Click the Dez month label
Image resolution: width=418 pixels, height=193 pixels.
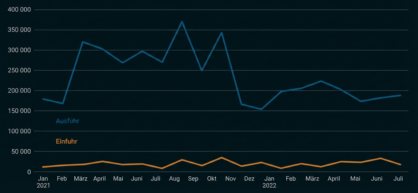[249, 179]
